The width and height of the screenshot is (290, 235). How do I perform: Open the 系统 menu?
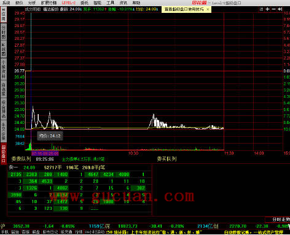pyautogui.click(x=6, y=3)
